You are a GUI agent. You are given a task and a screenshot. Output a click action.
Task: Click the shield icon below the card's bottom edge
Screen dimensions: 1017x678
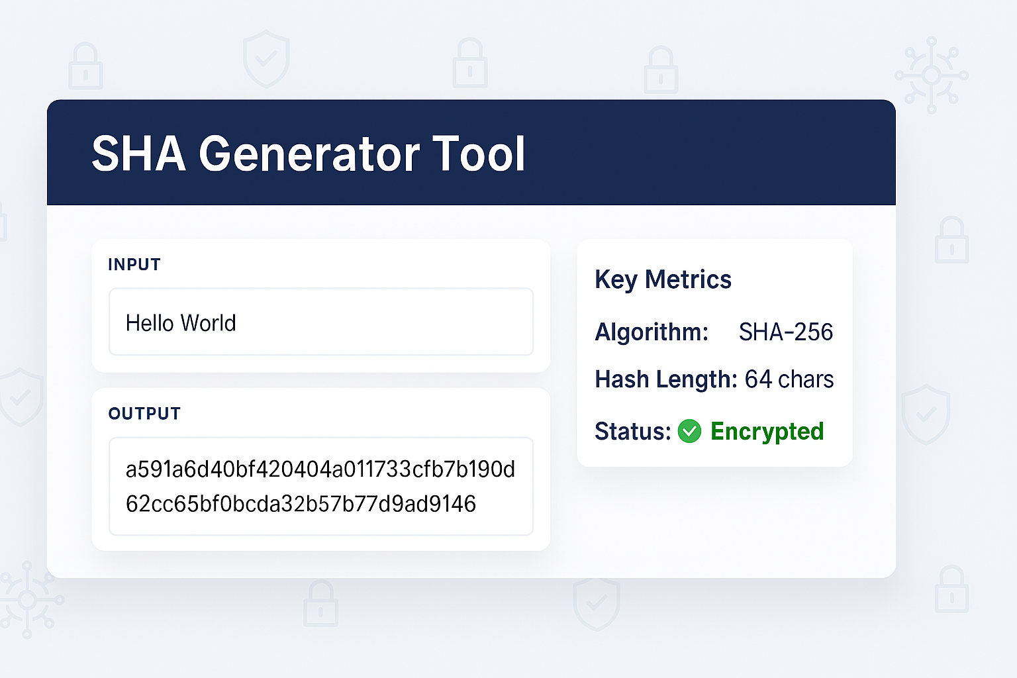597,603
